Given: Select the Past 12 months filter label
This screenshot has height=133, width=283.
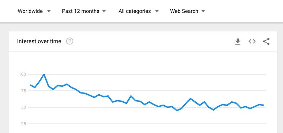Looking at the screenshot, I should click(81, 11).
